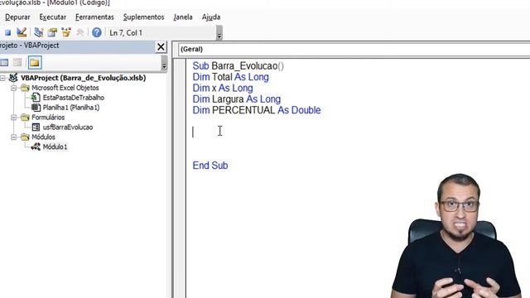The width and height of the screenshot is (530, 298).
Task: Open the Ajuda menu
Action: (x=211, y=17)
